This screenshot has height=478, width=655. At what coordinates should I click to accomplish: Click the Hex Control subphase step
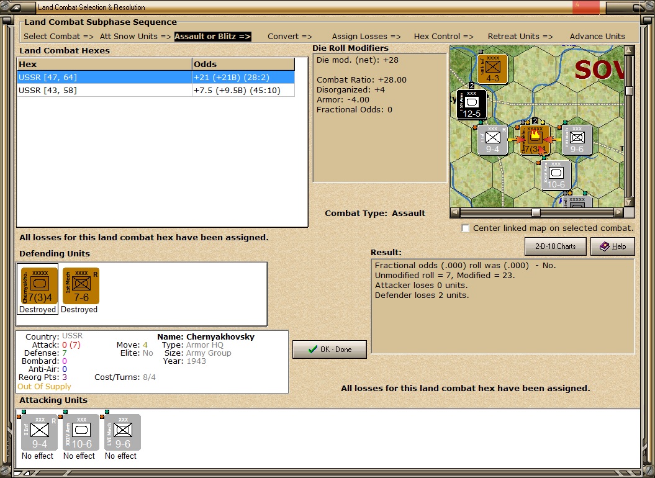click(x=444, y=37)
